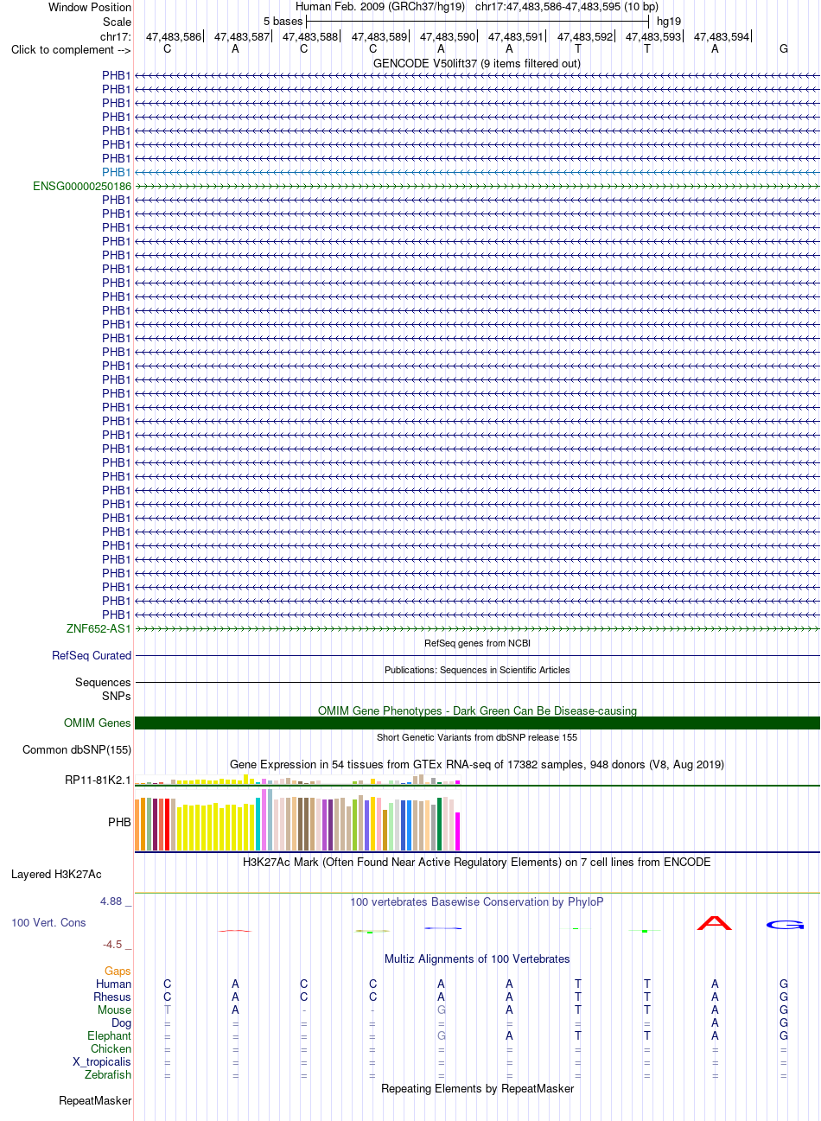The image size is (821, 1121).
Task: Open the OMIM Genes track label
Action: 98,723
